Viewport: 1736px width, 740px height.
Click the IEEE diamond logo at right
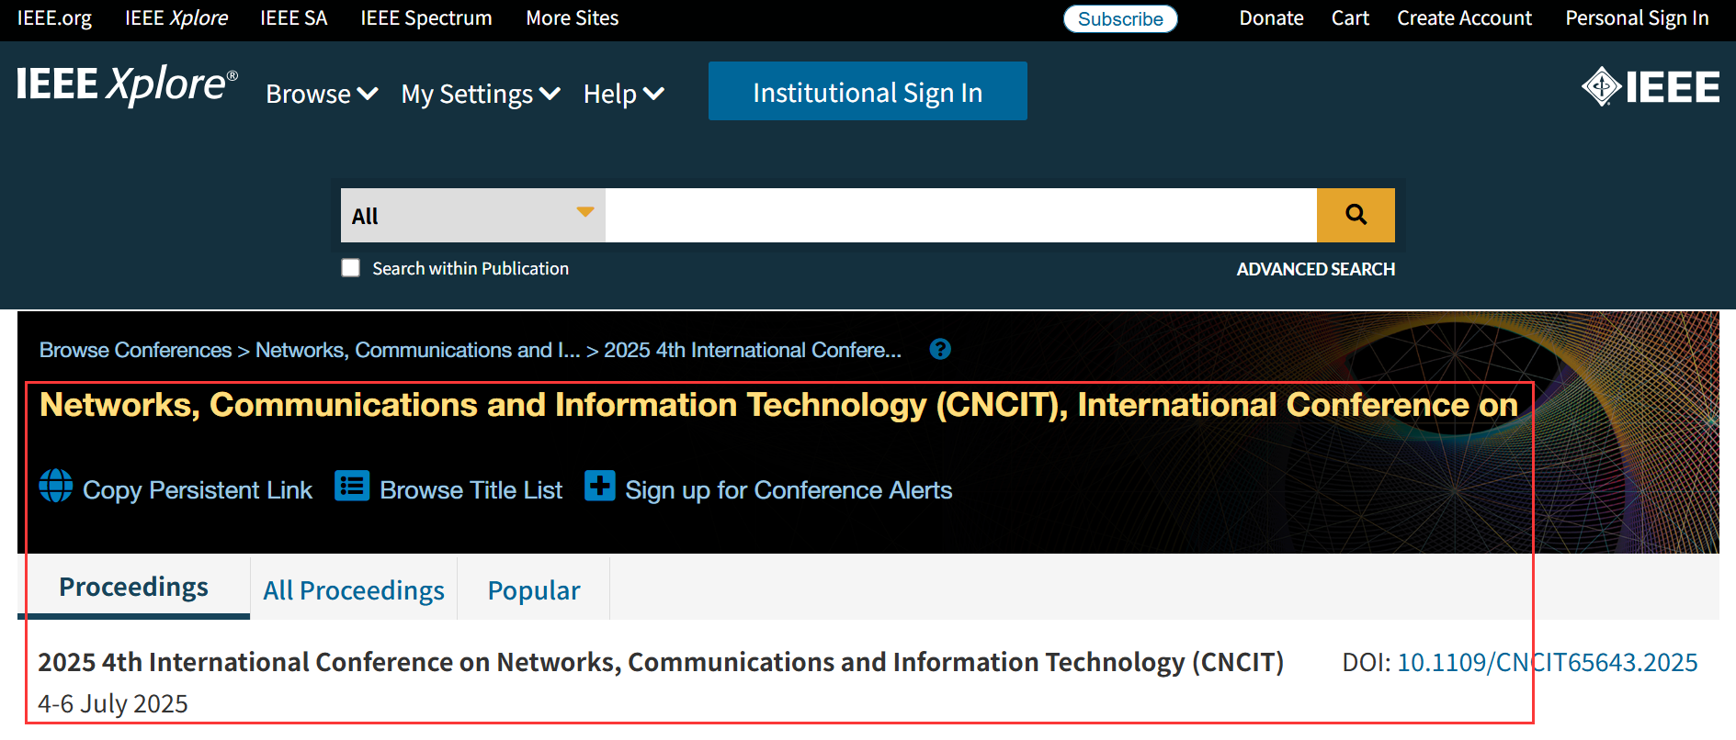click(x=1650, y=87)
